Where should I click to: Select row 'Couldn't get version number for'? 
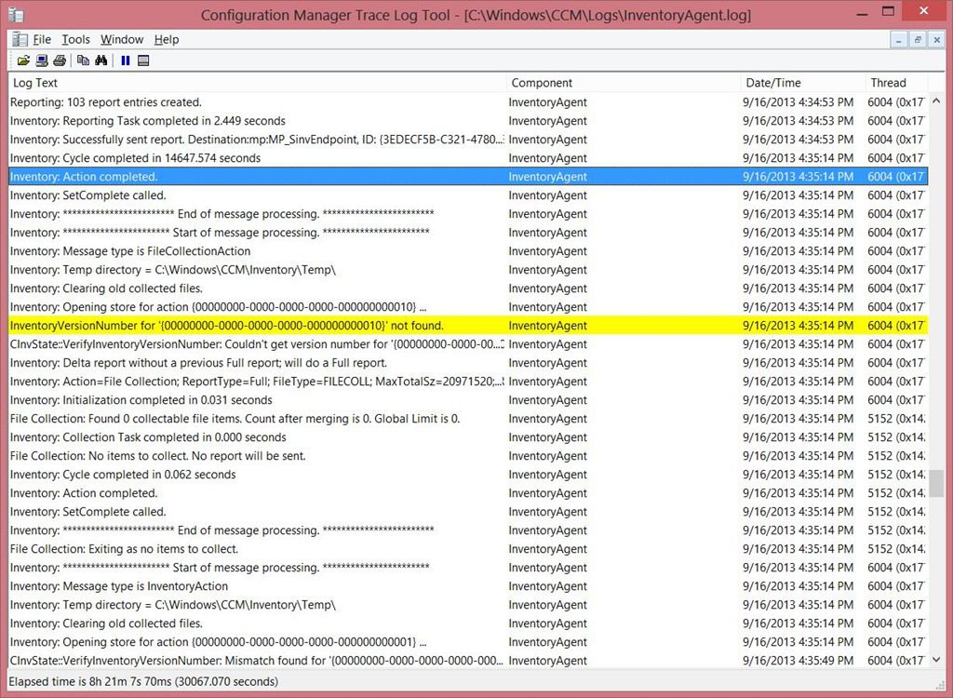(468, 344)
